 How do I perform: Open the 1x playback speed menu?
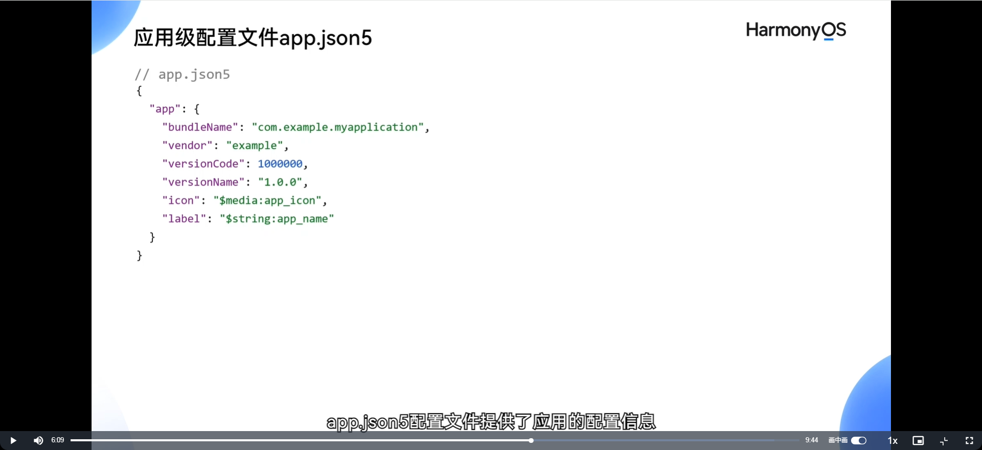(x=892, y=440)
